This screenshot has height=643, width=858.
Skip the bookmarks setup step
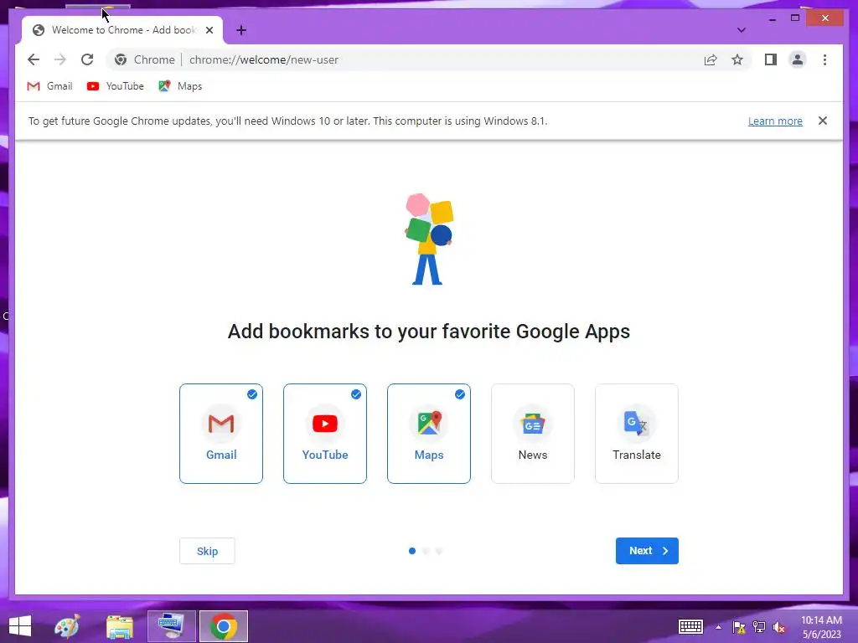coord(208,551)
